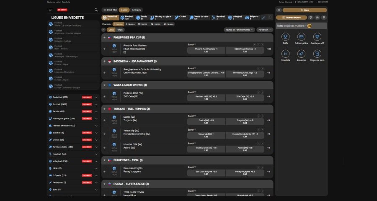The width and height of the screenshot is (377, 201).
Task: Expand the Basketball (272) sidebar category
Action: [96, 97]
